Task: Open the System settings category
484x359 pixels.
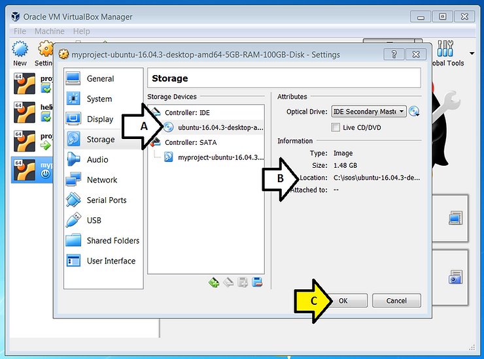Action: coord(103,99)
